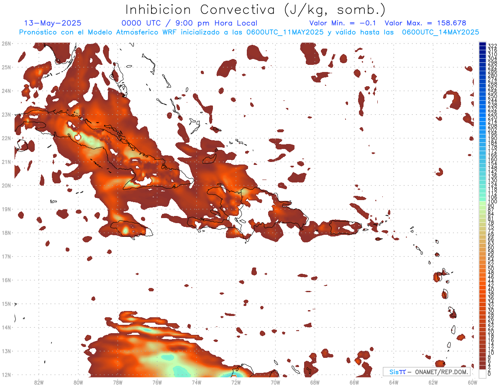The height and width of the screenshot is (388, 502).
Task: Click the '12N' latitude label
Action: pyautogui.click(x=6, y=375)
